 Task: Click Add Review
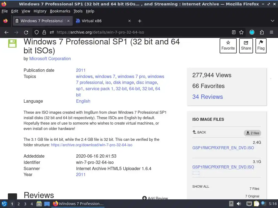(155, 198)
